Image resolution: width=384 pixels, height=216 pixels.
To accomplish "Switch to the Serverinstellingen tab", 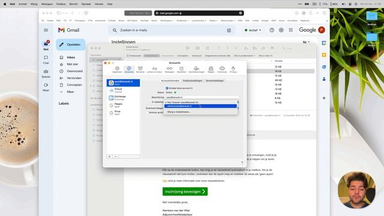I will 215,80.
